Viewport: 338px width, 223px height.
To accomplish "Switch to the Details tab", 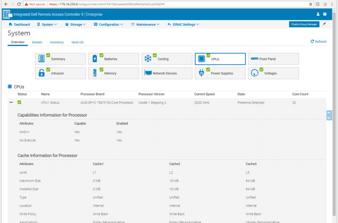I will coord(37,42).
